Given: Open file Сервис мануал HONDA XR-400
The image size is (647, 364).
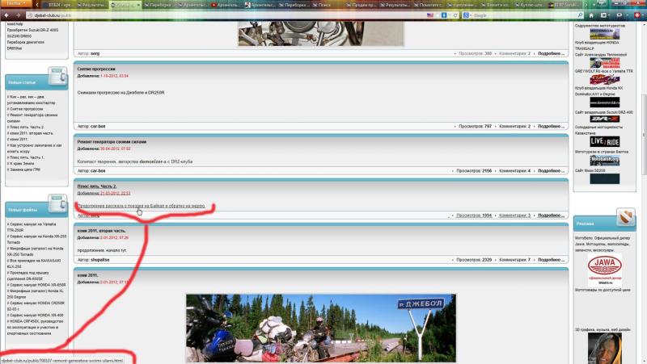Looking at the screenshot, I should tap(35, 315).
